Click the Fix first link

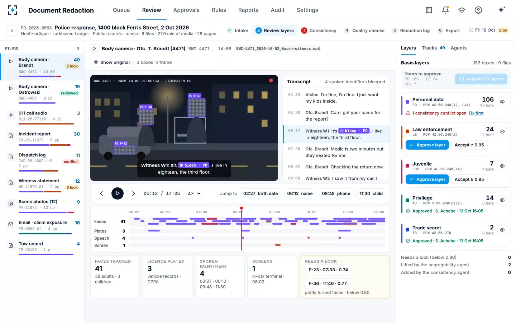click(x=476, y=113)
